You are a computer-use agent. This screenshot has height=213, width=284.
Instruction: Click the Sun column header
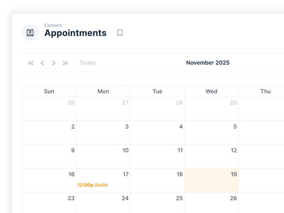[49, 91]
